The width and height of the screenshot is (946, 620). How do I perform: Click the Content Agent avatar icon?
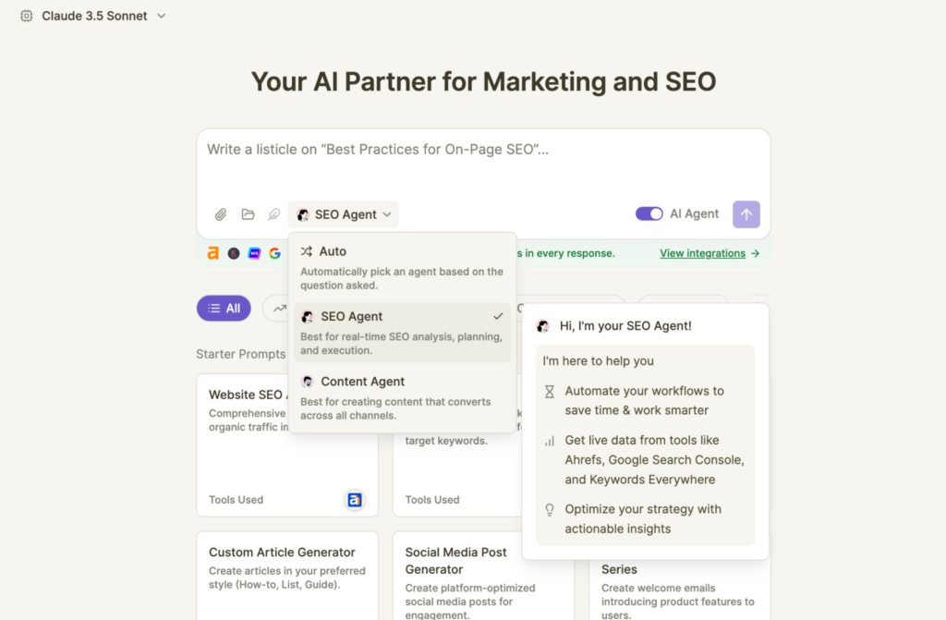[307, 382]
